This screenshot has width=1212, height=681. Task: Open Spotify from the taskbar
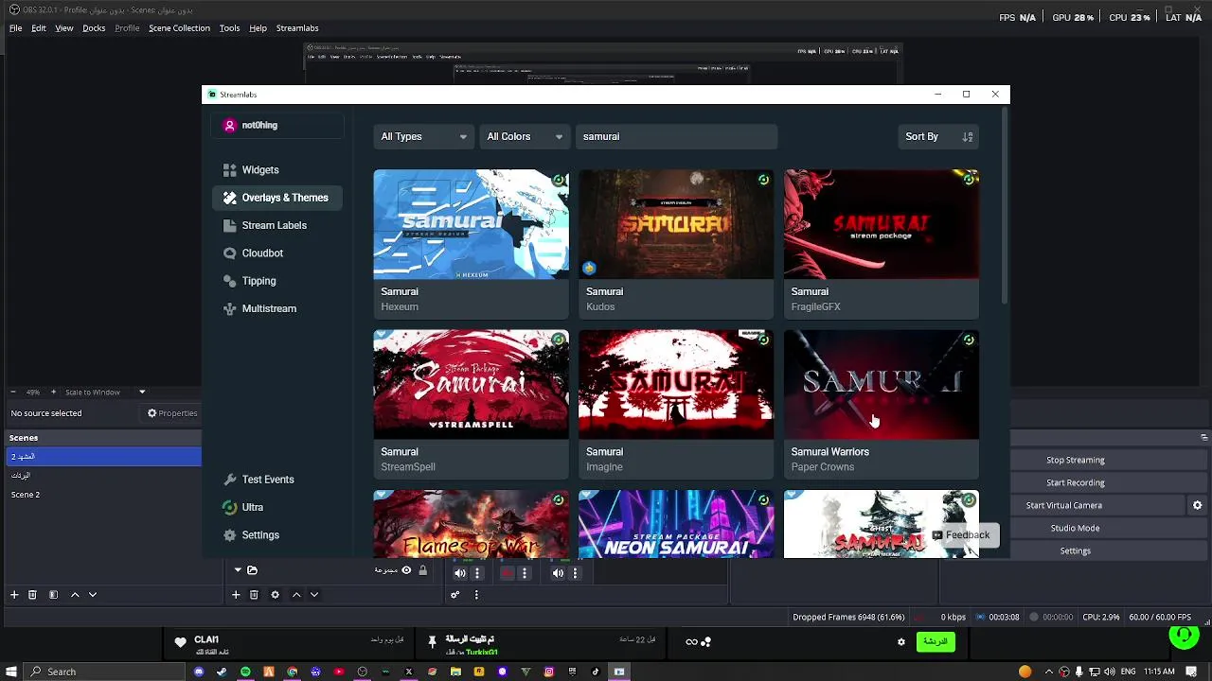(x=245, y=672)
